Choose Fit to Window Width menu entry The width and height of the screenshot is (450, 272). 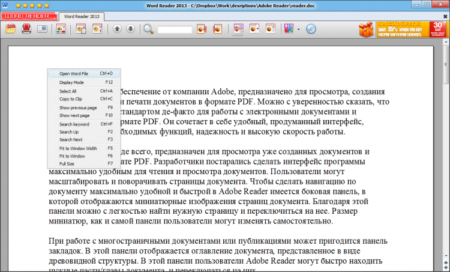(x=84, y=148)
